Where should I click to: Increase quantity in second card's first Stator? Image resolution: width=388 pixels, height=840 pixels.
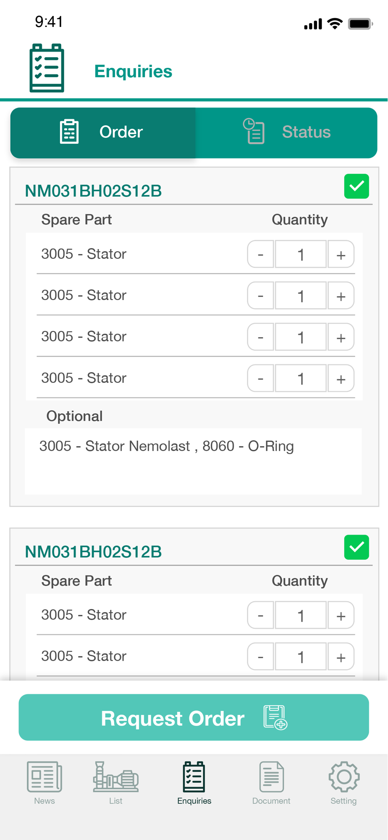click(341, 615)
